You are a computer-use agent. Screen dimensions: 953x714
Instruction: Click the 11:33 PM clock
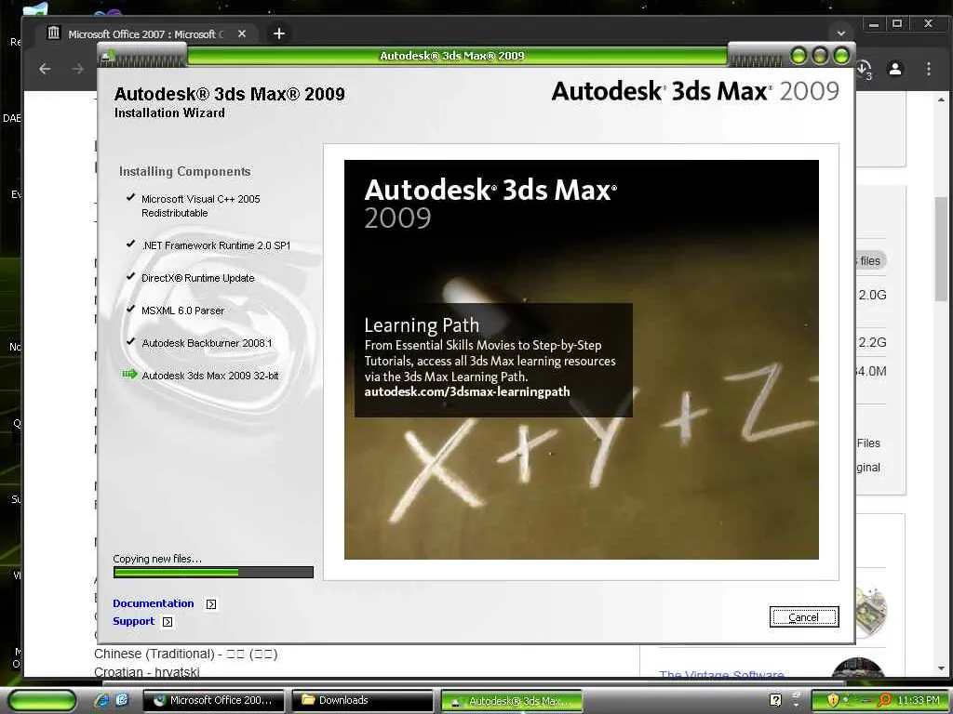pos(919,700)
